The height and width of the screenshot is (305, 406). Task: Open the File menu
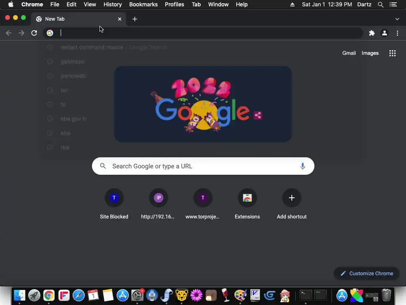tap(55, 4)
